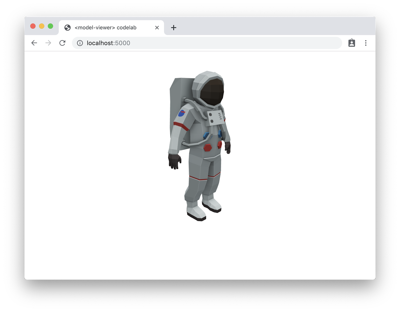
Task: Click the large red hexagon on suit
Action: (x=207, y=148)
